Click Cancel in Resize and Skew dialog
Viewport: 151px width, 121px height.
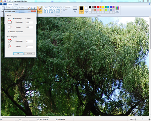point(30,54)
